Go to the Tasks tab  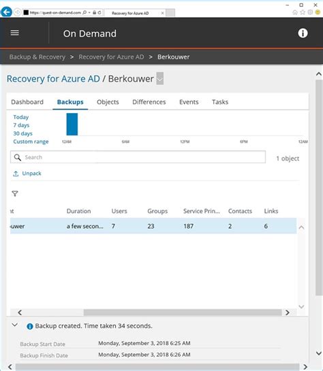220,102
